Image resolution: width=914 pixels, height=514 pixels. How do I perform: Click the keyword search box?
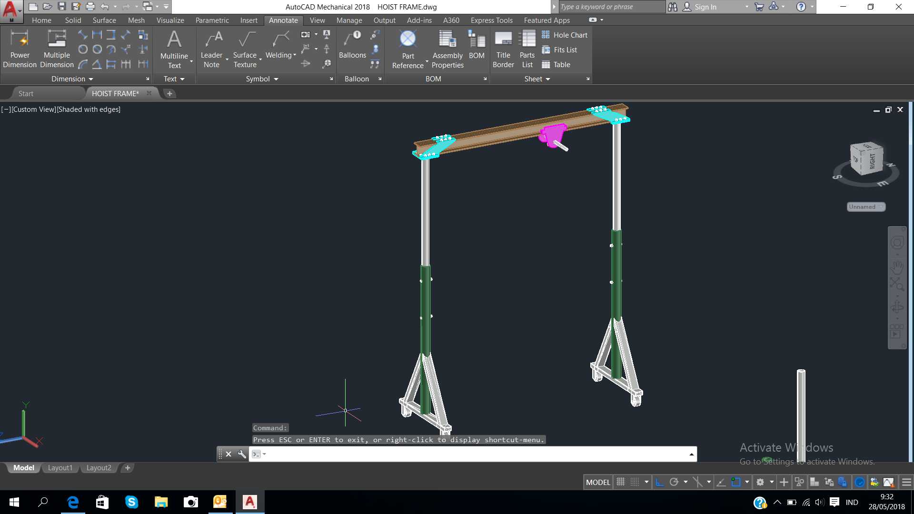[611, 7]
